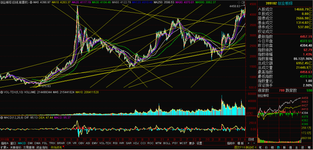Viewport: 313px width, 150px height.
Task: Select the SAR indicator tab
Action: coord(129,143)
